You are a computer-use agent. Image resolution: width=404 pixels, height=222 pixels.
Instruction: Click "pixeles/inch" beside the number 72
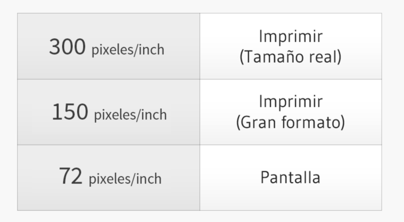point(125,179)
